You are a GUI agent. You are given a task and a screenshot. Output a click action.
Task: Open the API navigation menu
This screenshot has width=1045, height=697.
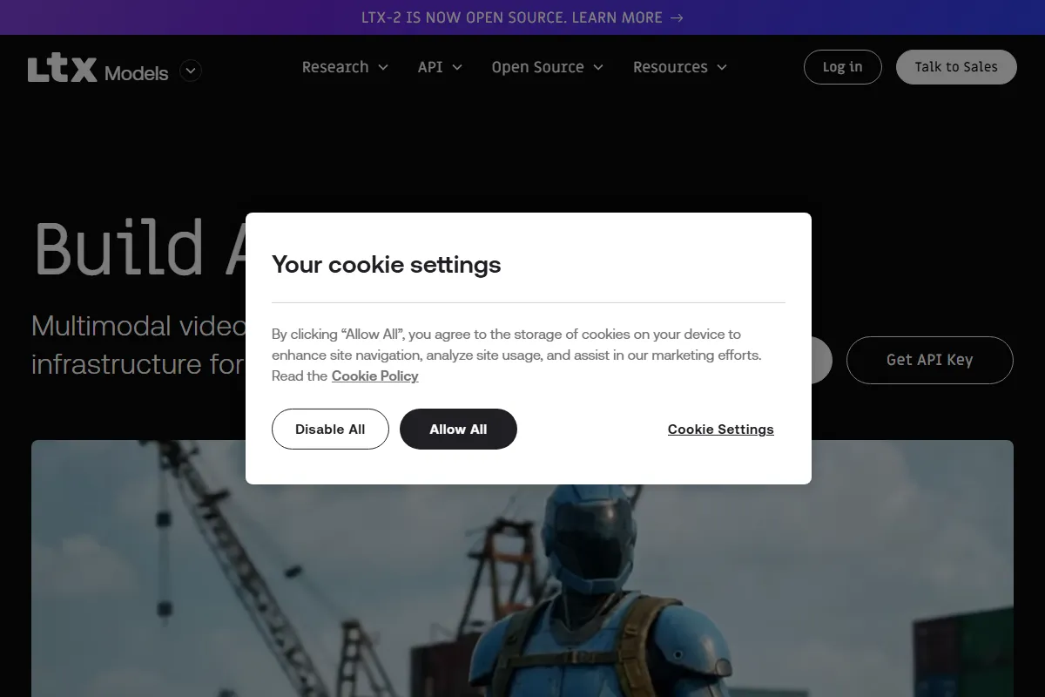pyautogui.click(x=430, y=67)
